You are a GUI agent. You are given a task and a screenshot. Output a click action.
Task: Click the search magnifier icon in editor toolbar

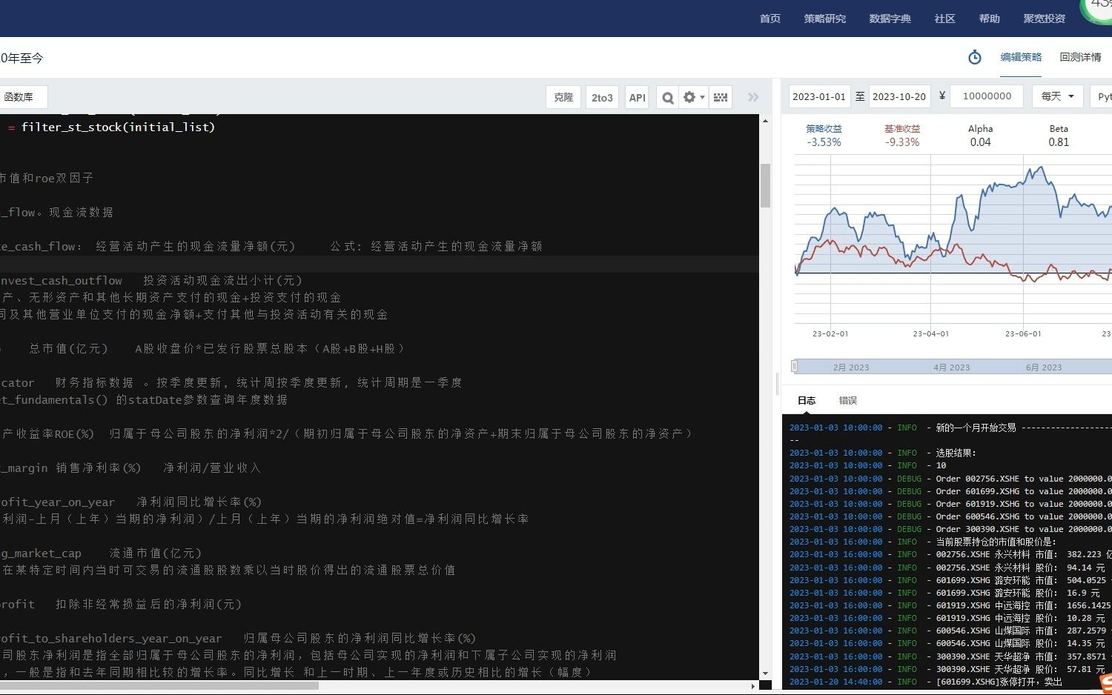668,97
